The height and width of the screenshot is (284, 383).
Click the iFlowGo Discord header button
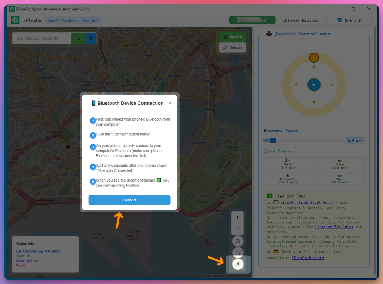tap(301, 20)
